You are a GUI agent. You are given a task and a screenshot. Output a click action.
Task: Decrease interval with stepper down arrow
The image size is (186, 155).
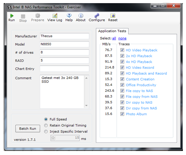click(53, 139)
